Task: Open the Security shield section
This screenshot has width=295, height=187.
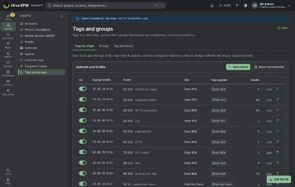Action: point(8,64)
